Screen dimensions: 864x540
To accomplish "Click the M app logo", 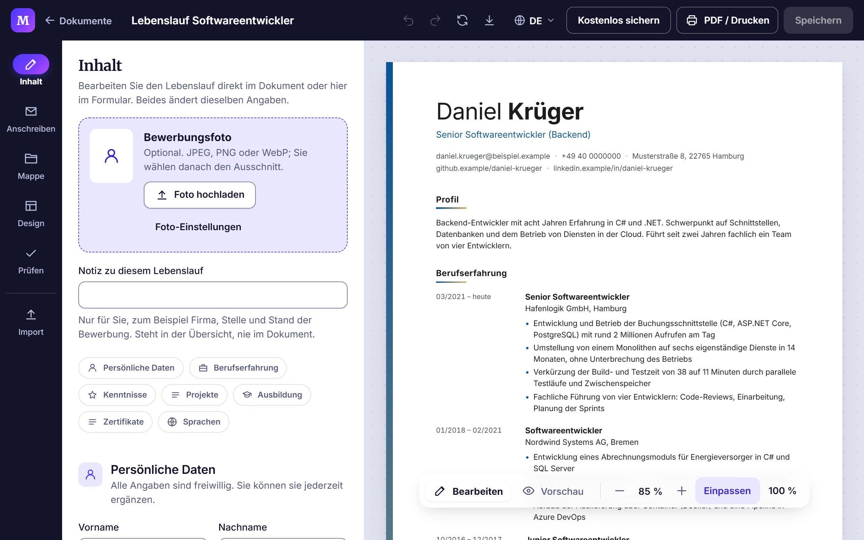I will click(23, 20).
